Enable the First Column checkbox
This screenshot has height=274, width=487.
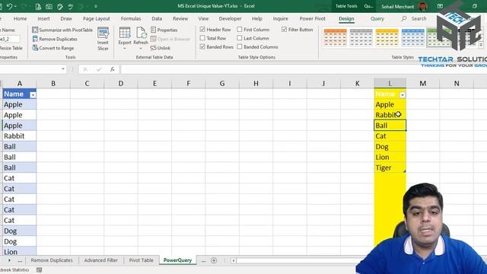[x=240, y=30]
